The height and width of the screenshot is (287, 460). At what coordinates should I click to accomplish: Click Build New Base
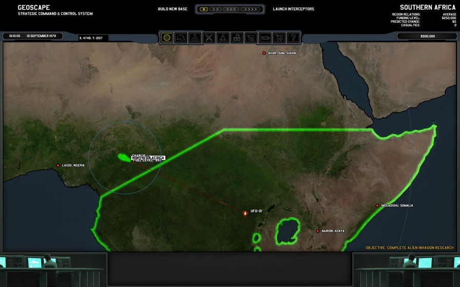pos(172,9)
